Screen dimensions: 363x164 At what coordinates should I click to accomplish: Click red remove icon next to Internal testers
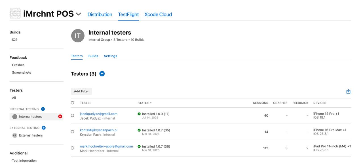60,116
